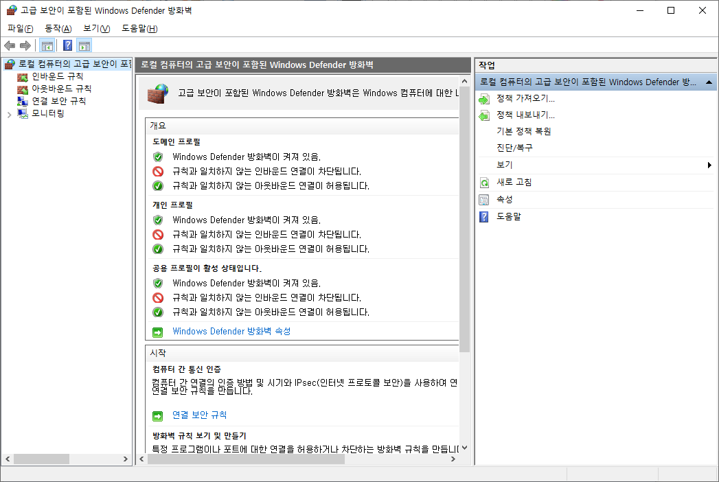Open the 파일(F) menu
This screenshot has height=482, width=719.
(20, 28)
